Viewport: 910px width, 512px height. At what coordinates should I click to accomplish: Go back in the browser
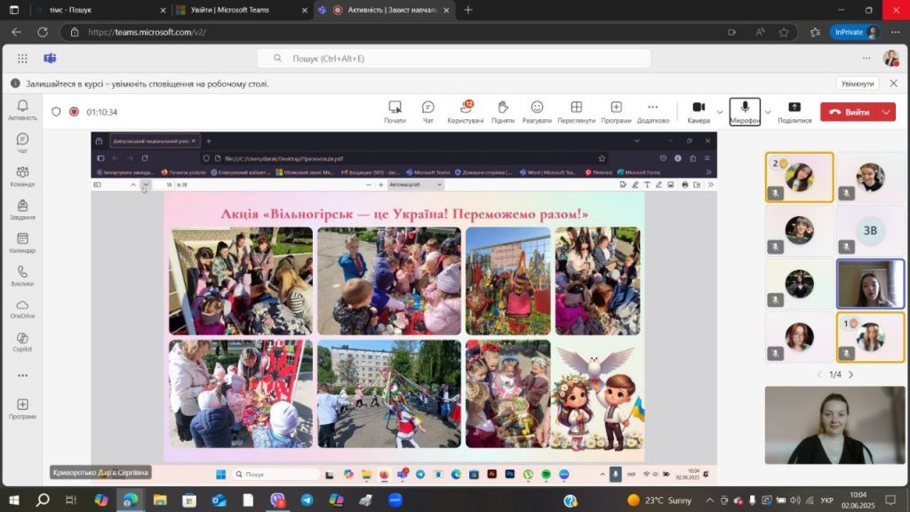pos(16,33)
